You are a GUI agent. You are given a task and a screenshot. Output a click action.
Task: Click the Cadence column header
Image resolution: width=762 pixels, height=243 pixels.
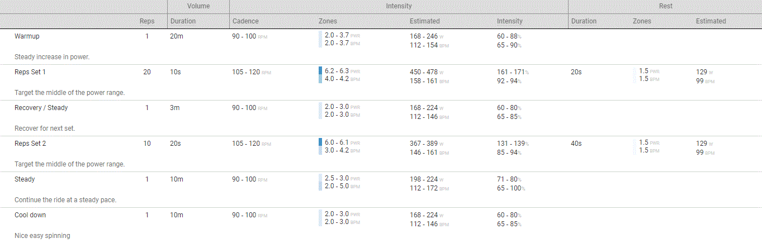245,21
